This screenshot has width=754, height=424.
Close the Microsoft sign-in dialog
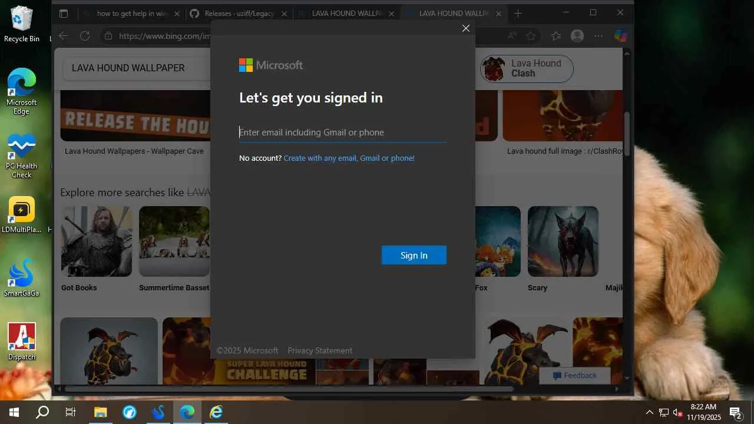tap(466, 28)
